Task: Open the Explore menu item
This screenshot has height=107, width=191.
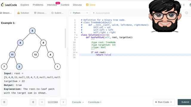Action: coord(25,5)
